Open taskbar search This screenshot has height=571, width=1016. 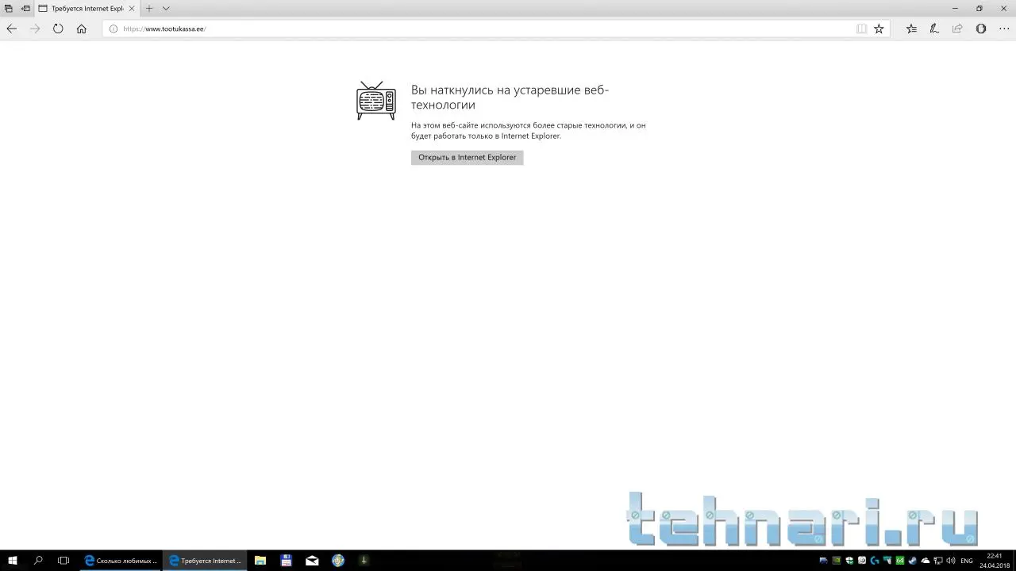(38, 561)
